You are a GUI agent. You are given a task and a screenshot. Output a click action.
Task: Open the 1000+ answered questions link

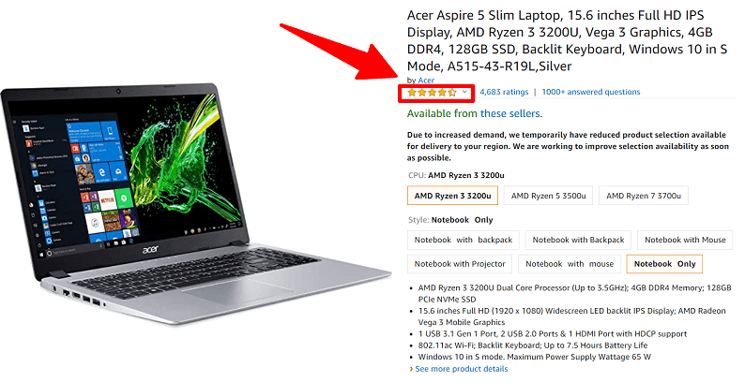point(590,92)
